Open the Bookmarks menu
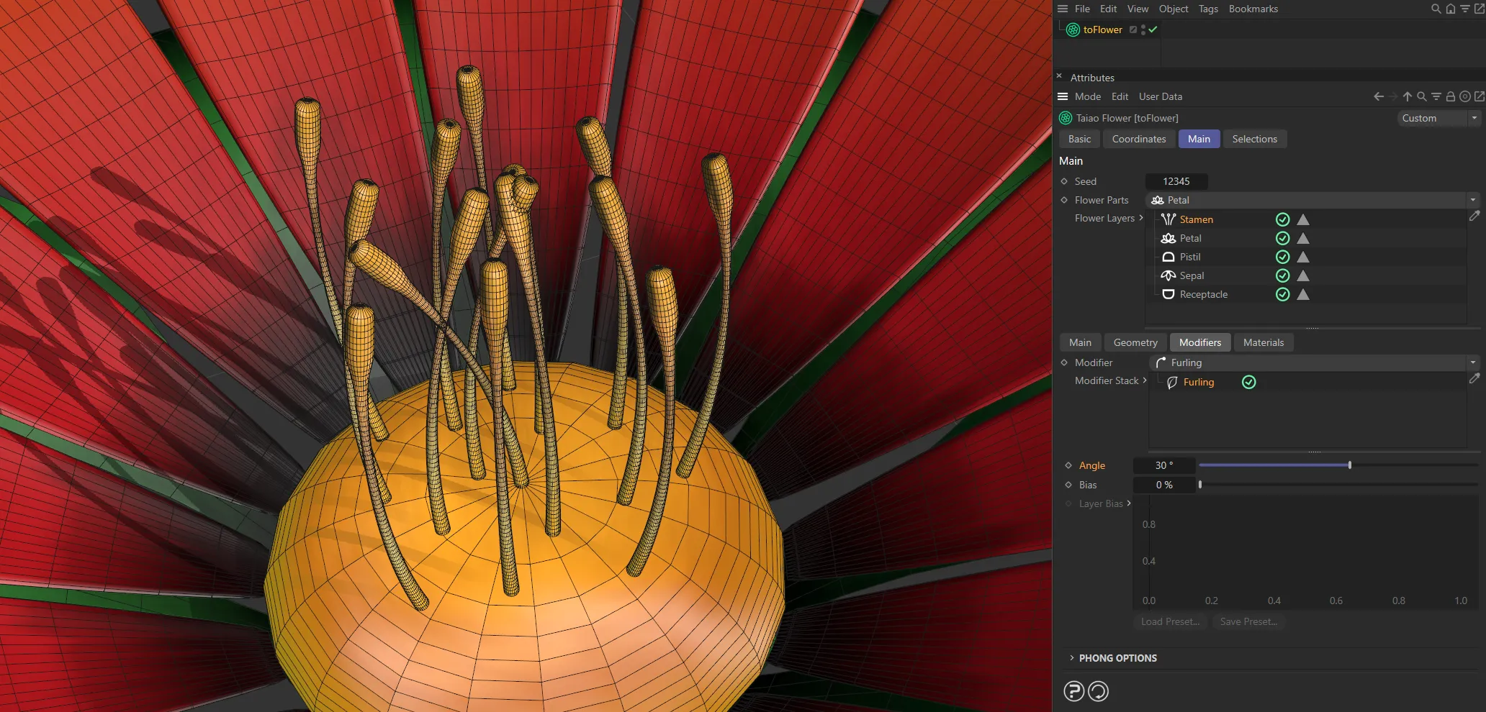Viewport: 1486px width, 712px height. [1253, 9]
